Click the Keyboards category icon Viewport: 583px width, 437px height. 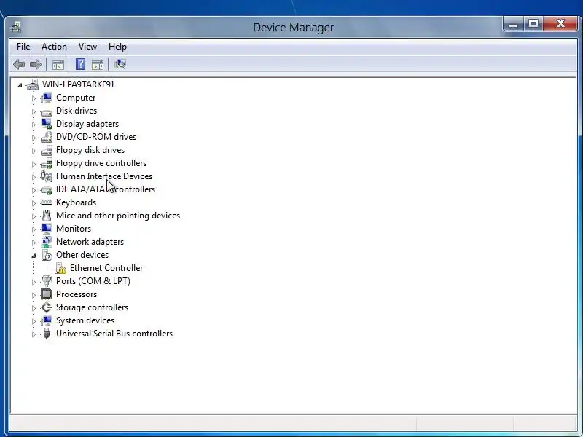[47, 202]
